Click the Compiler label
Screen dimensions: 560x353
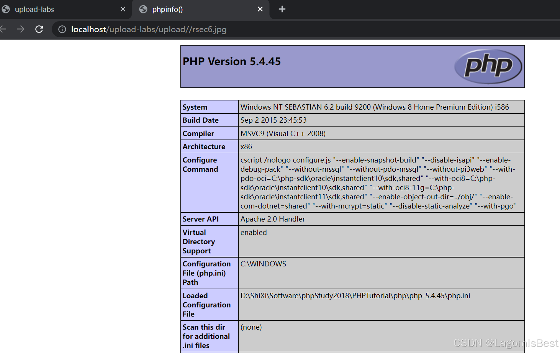pyautogui.click(x=198, y=133)
